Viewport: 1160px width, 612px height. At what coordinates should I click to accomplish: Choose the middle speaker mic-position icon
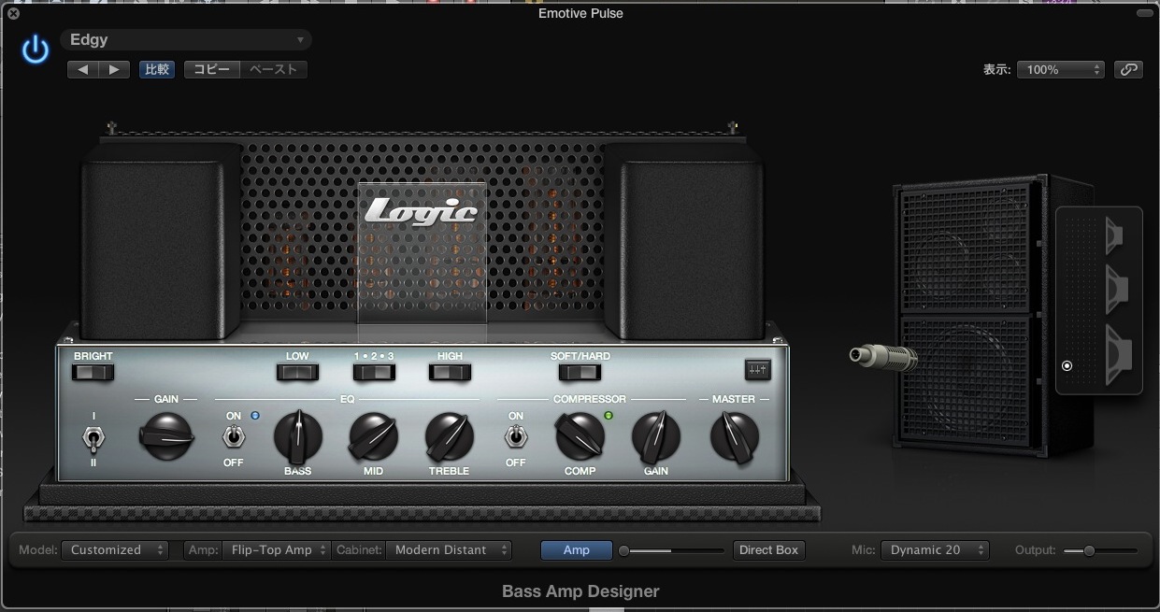click(1116, 287)
